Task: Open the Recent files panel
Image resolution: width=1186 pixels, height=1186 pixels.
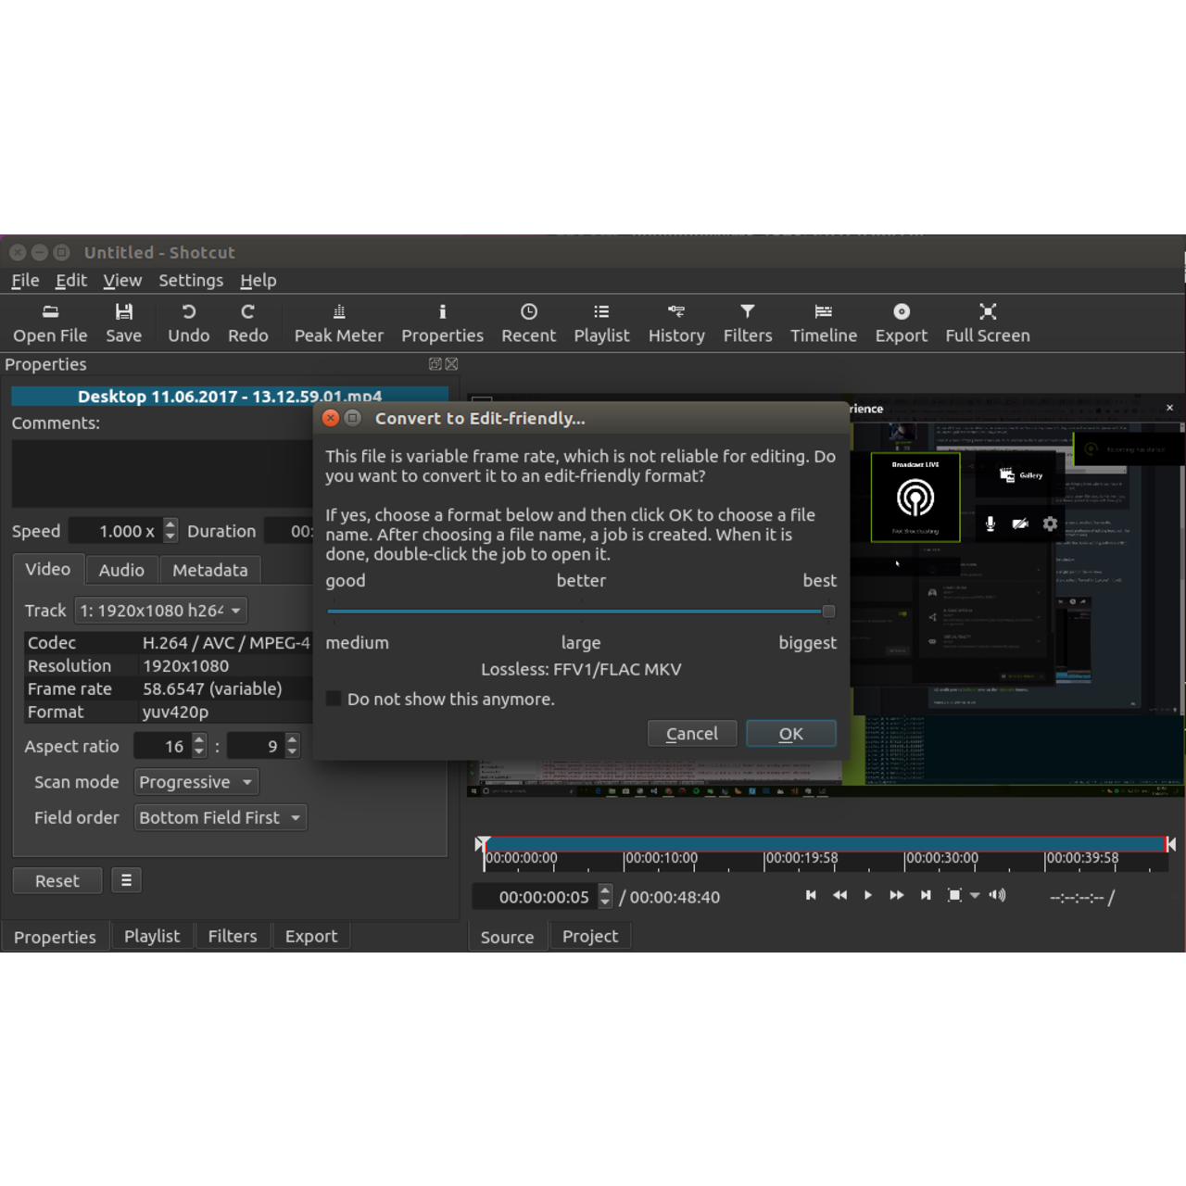Action: tap(528, 322)
